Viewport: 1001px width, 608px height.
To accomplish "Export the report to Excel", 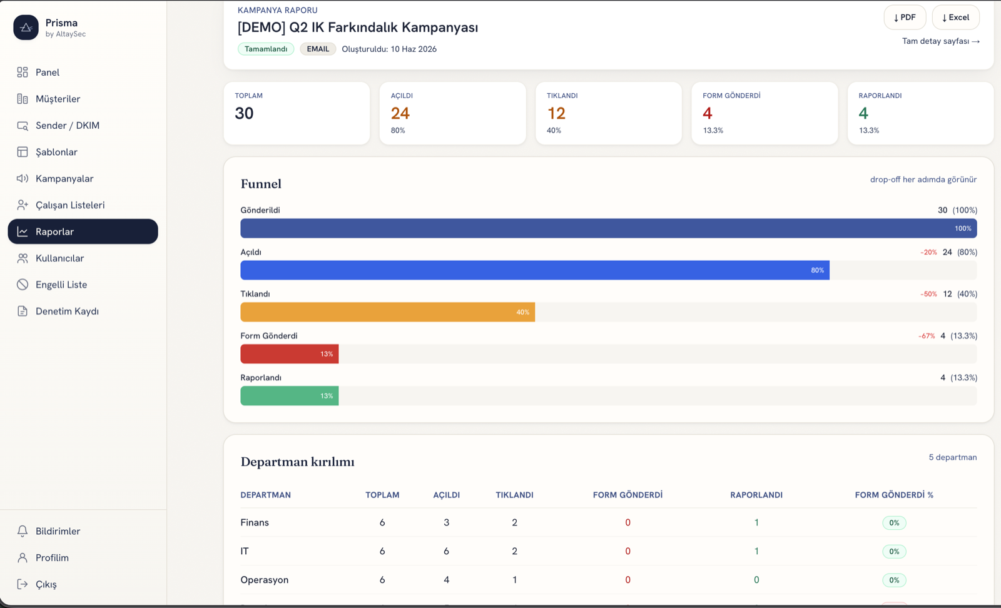I will (x=955, y=18).
